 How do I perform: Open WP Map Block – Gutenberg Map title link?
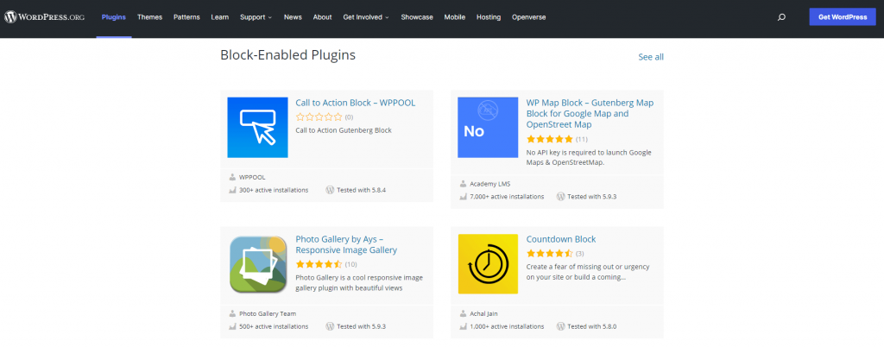point(590,114)
